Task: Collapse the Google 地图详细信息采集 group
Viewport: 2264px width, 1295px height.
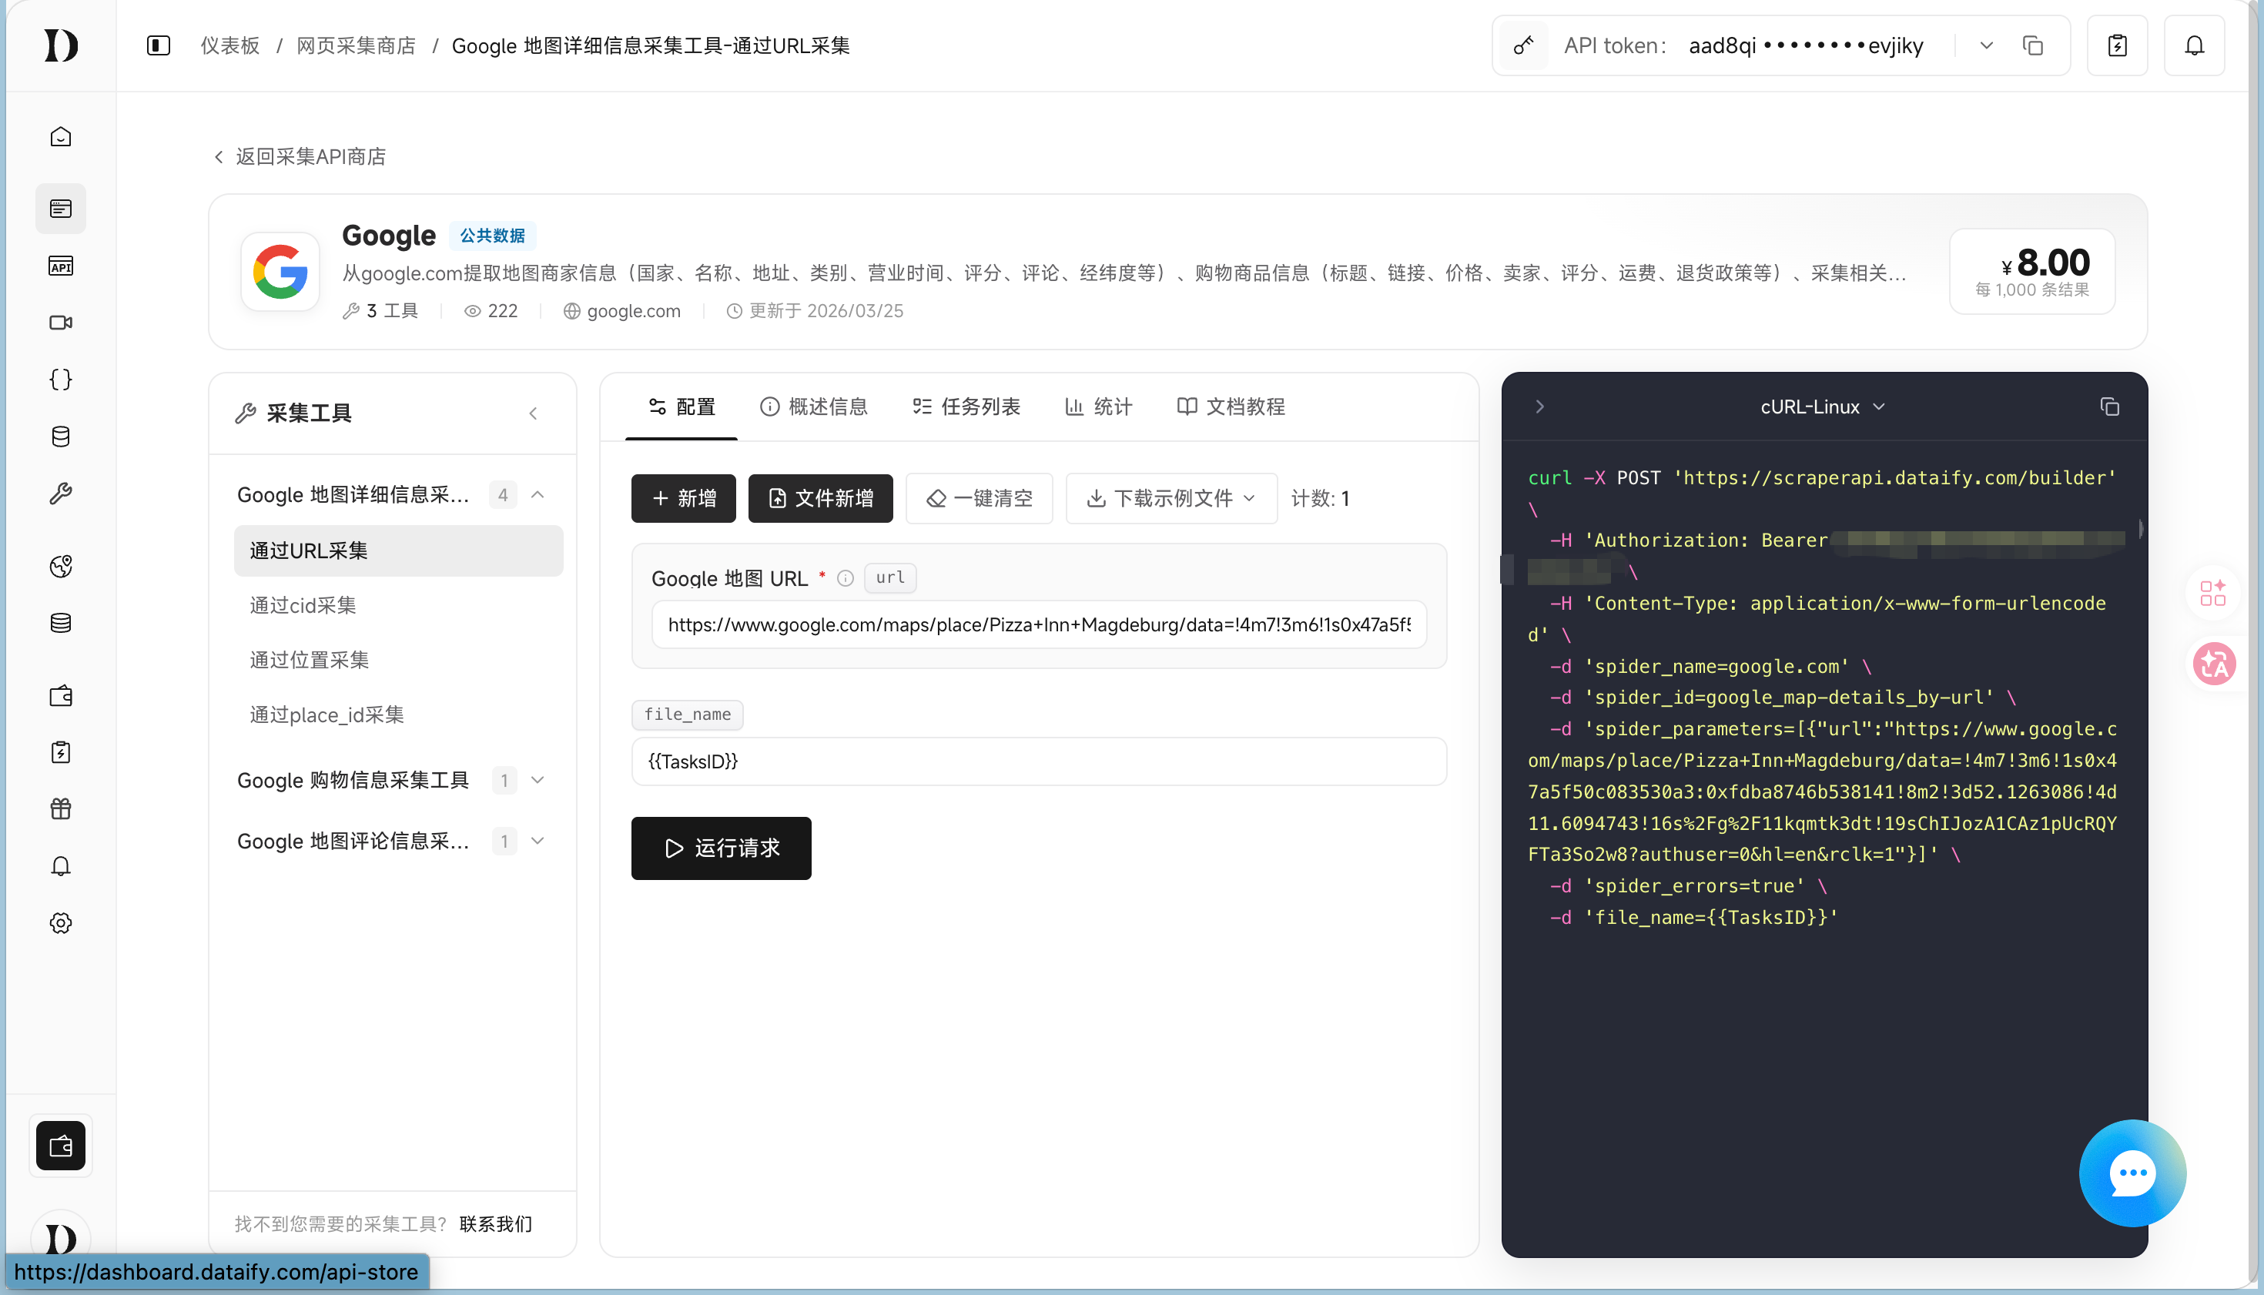Action: [538, 494]
